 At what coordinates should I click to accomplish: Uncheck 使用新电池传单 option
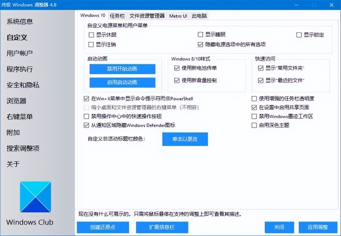tap(177, 68)
